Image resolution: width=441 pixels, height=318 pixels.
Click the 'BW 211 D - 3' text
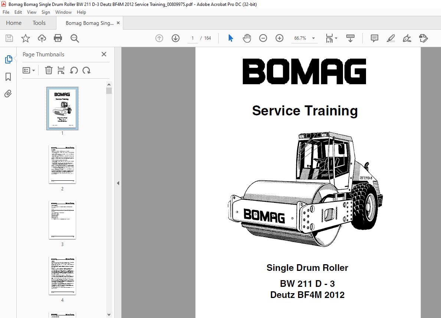point(307,283)
